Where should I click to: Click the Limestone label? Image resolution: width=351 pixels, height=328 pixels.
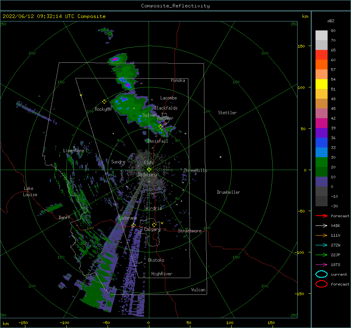click(74, 151)
